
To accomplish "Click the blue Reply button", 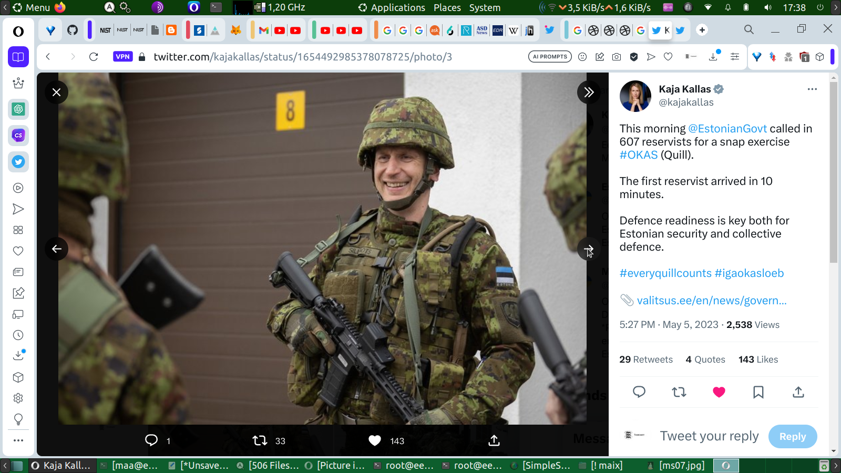I will click(x=793, y=436).
